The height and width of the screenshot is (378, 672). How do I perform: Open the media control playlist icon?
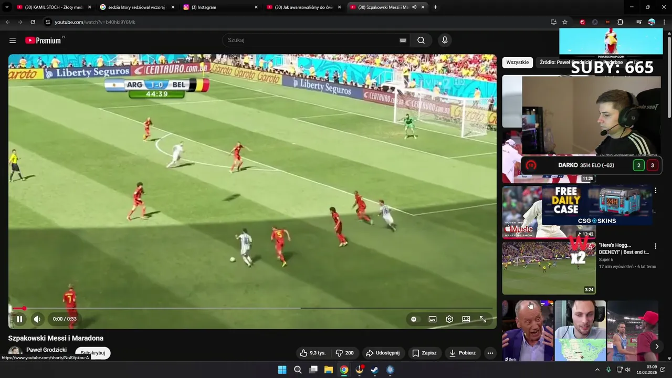tap(639, 22)
